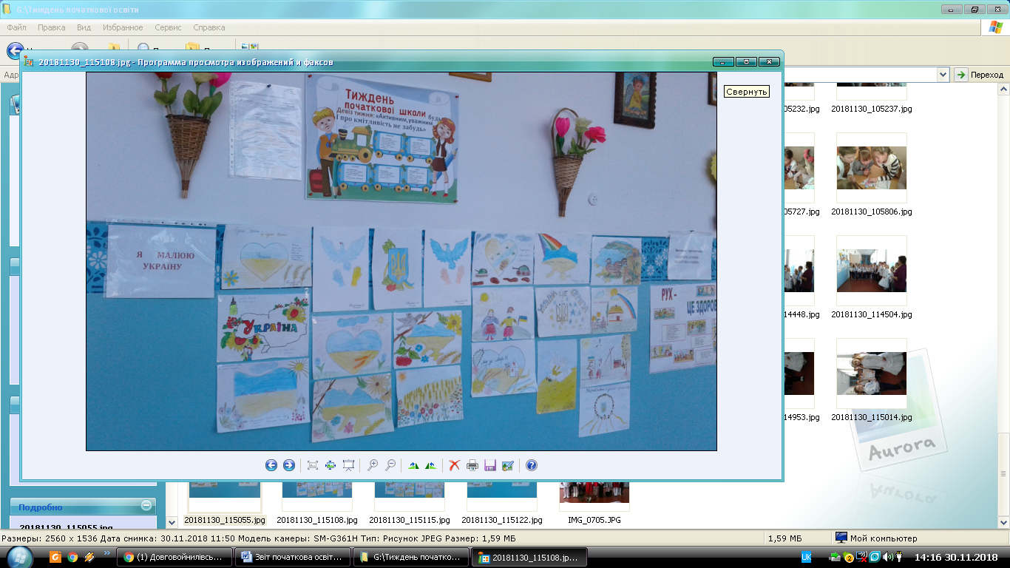Switch to the G:\Тиждень початко… Explorer taskbar button

pos(410,557)
